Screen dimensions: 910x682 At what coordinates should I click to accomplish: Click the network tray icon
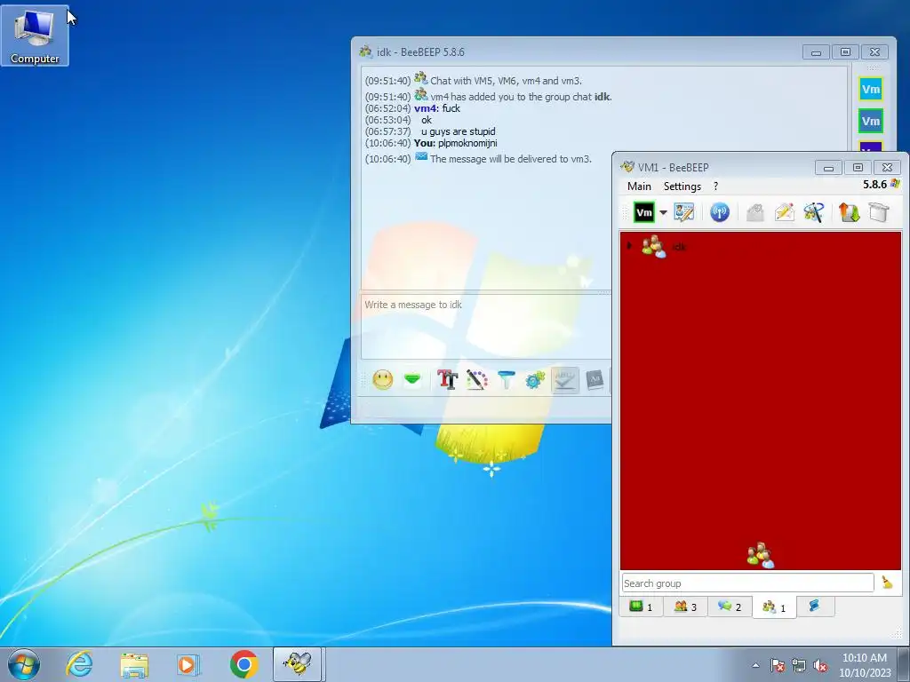click(x=799, y=665)
